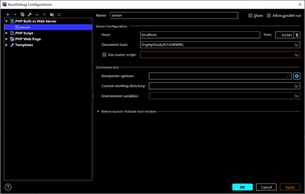The height and width of the screenshot is (194, 305).
Task: Open help with question mark icon
Action: pyautogui.click(x=8, y=187)
